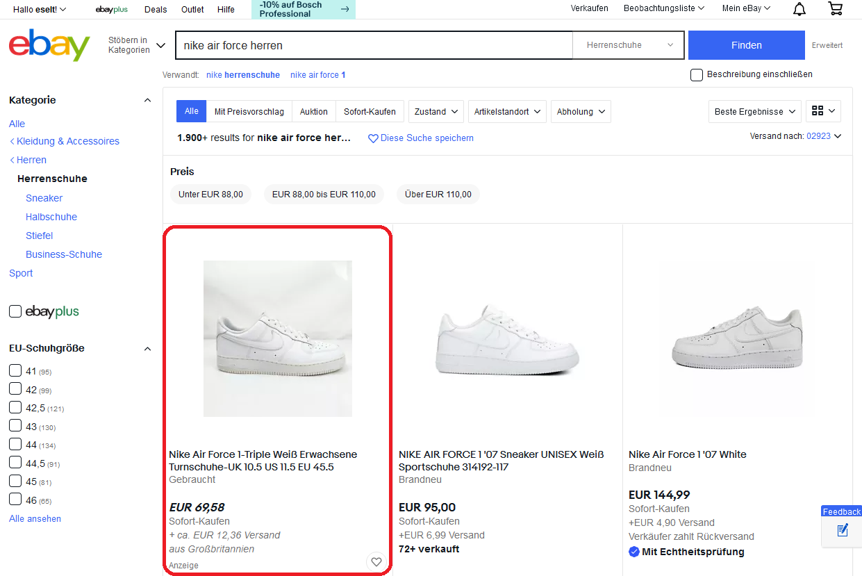
Task: Select the Sofort-Kaufen tab
Action: (370, 111)
